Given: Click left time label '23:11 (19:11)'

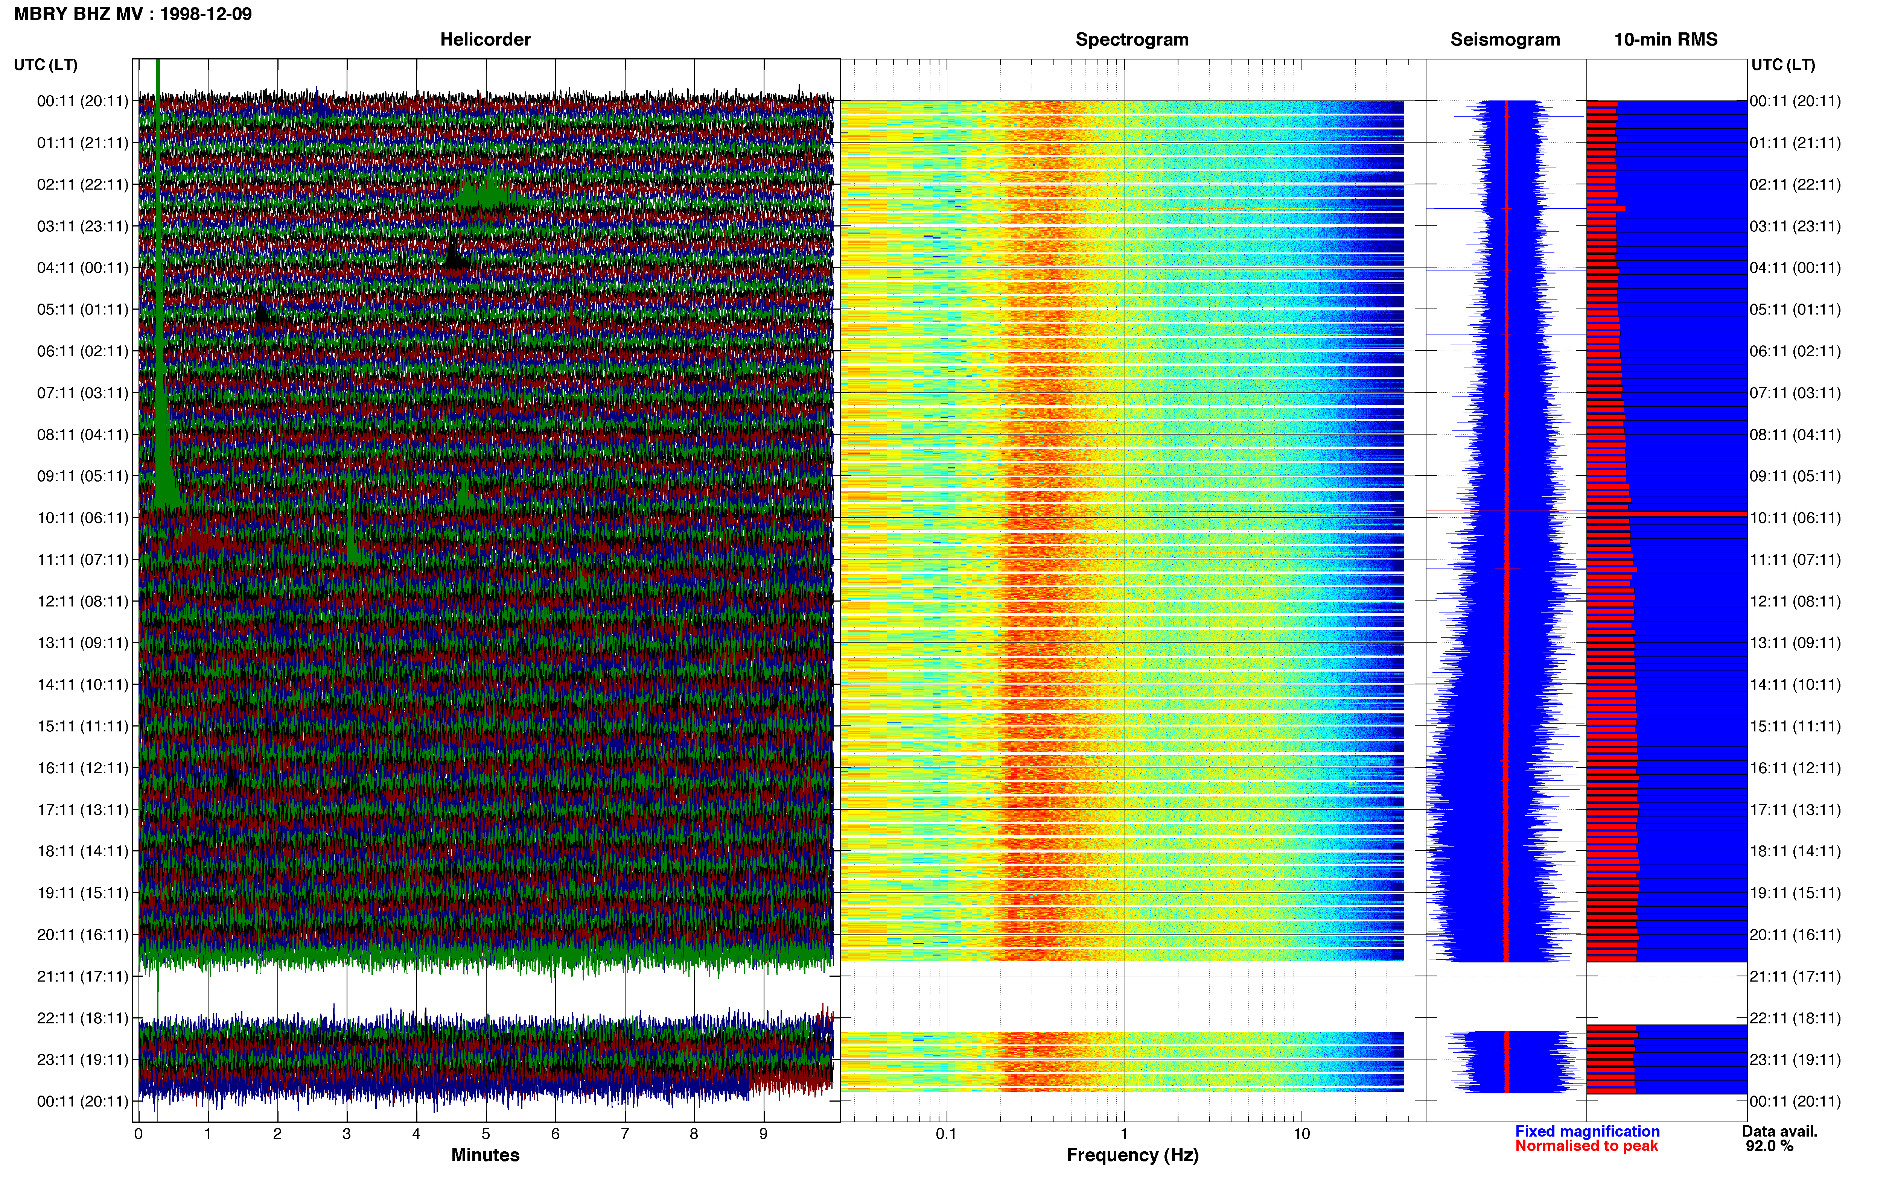Looking at the screenshot, I should tap(82, 1060).
